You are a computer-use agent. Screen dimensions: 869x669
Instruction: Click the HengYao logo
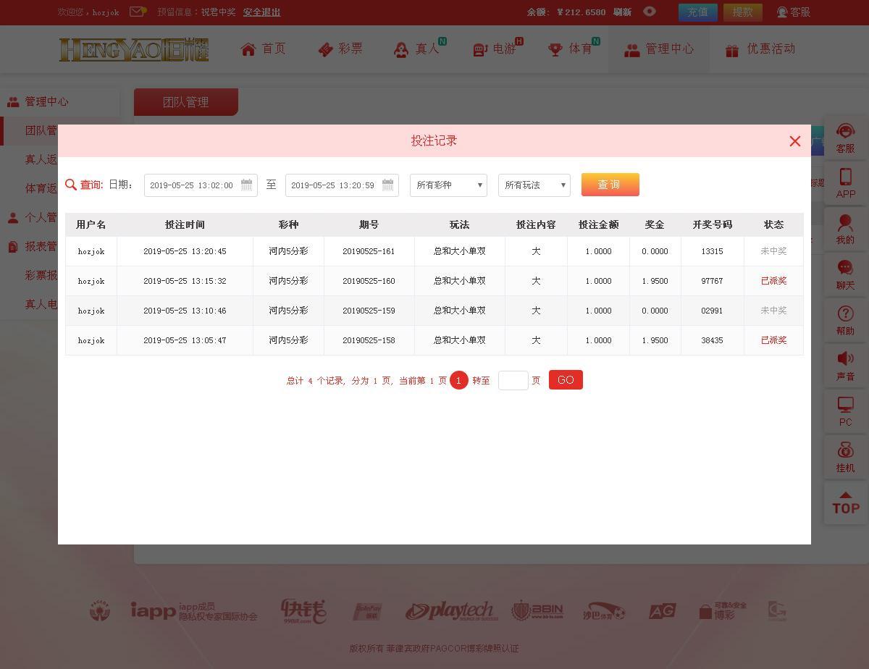coord(134,49)
